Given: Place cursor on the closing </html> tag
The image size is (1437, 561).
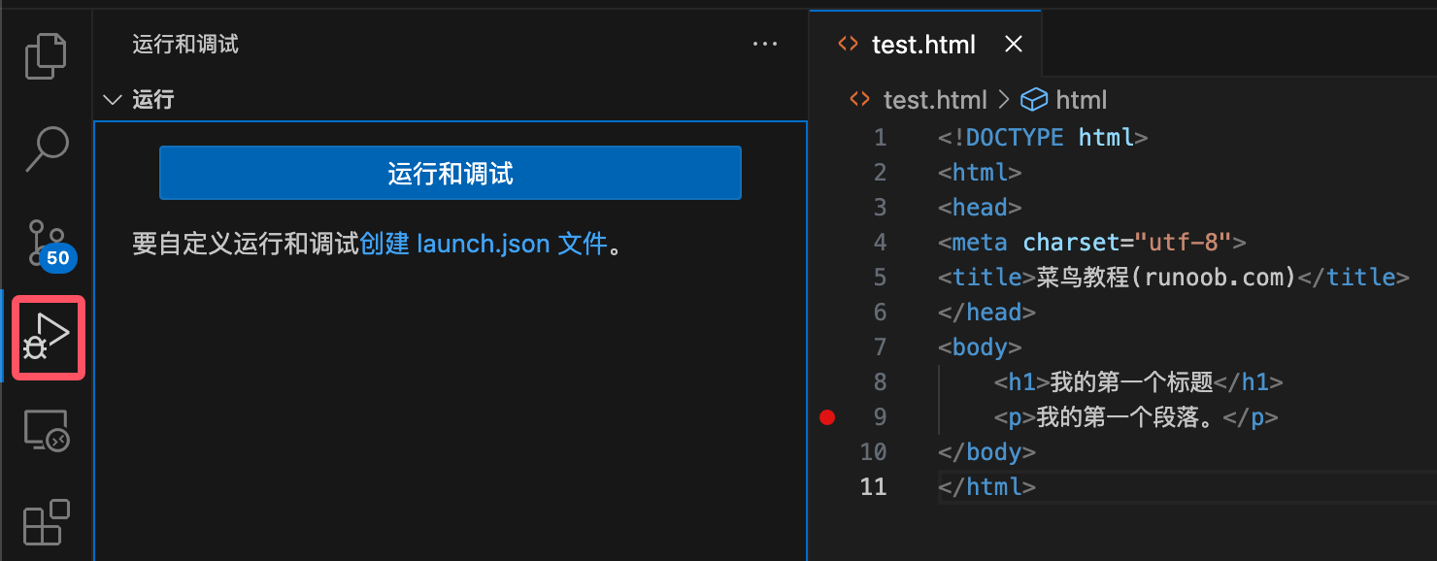Looking at the screenshot, I should tap(986, 487).
